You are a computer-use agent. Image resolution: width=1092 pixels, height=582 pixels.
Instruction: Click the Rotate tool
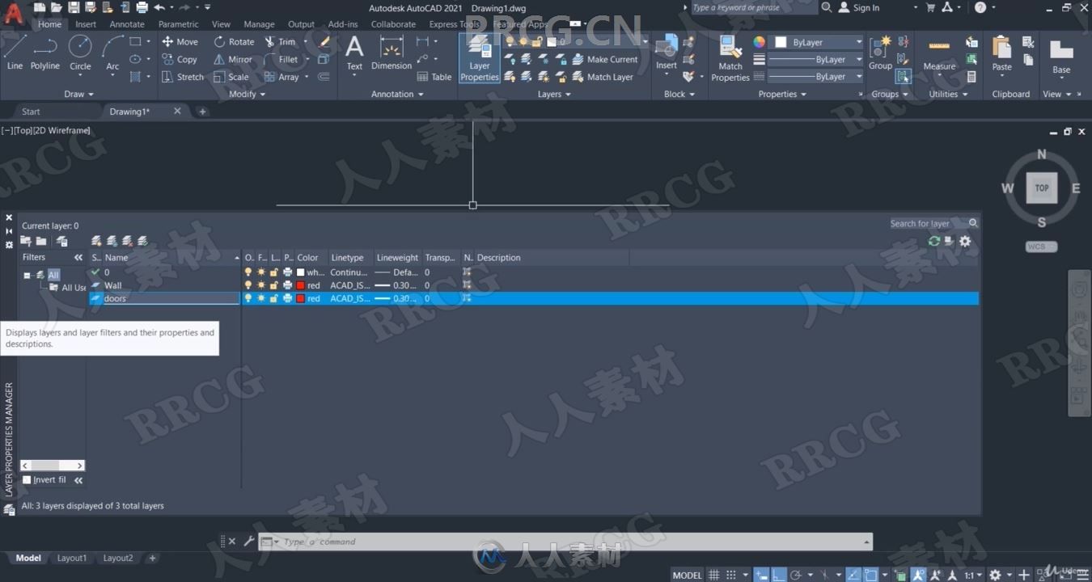(x=234, y=42)
